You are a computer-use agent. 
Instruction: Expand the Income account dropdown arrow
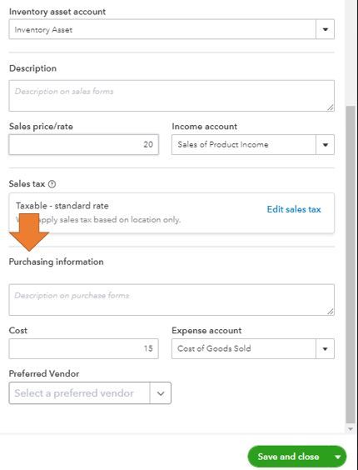coord(325,145)
